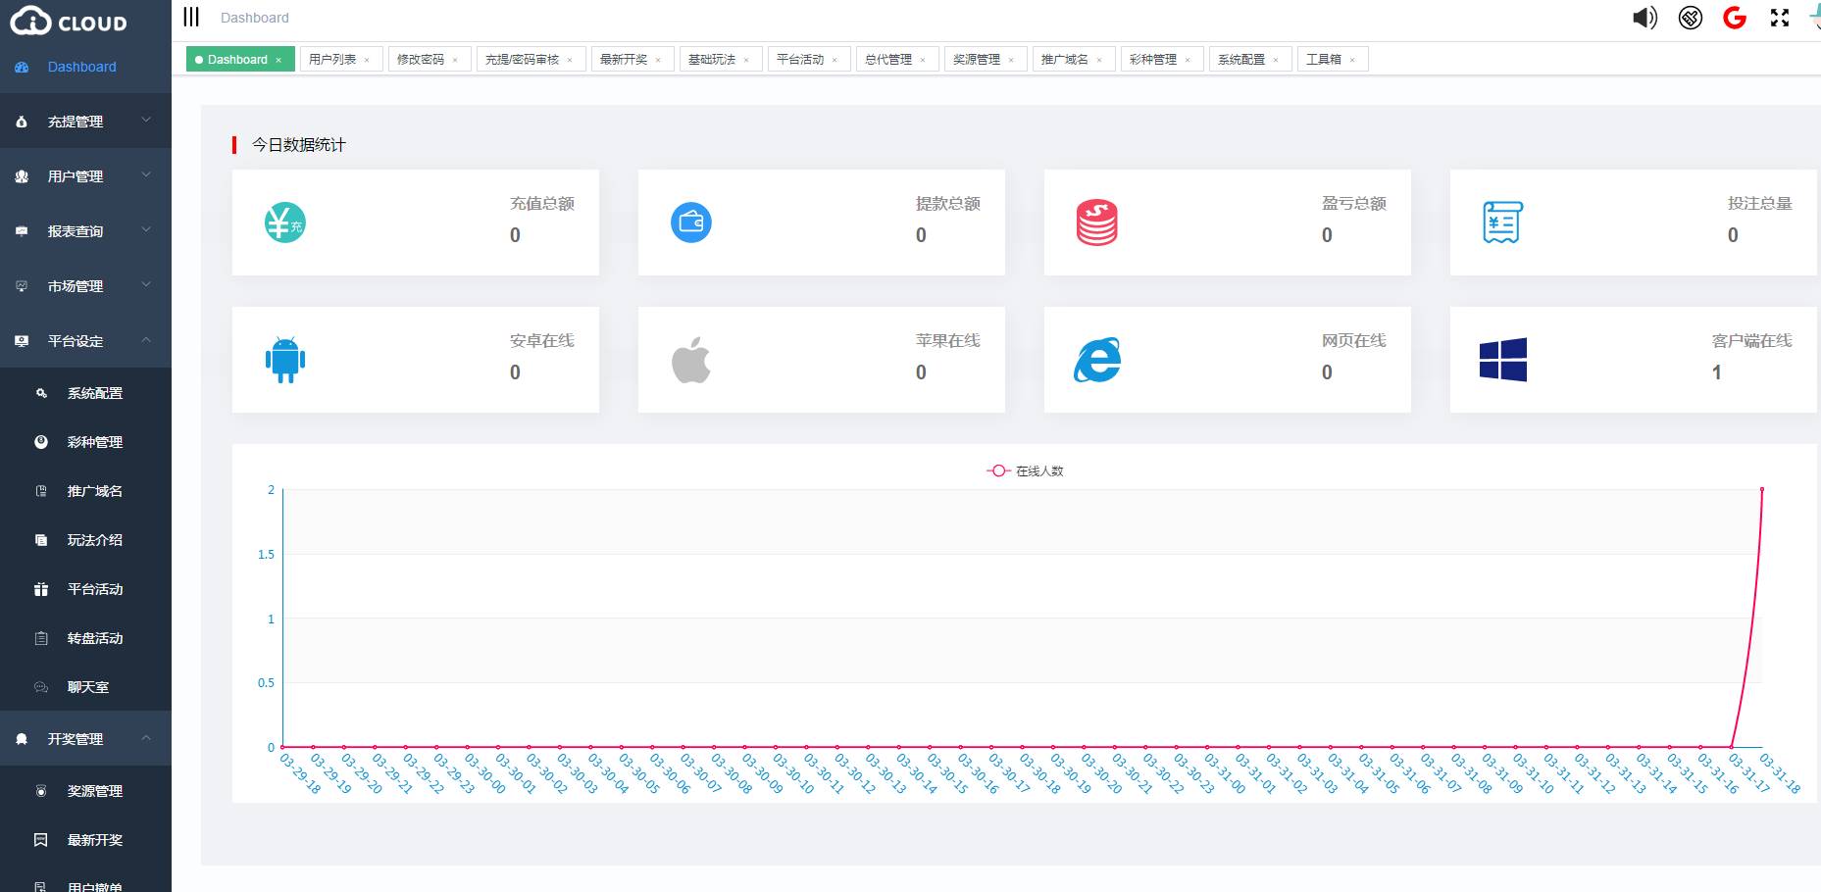Open the 彩种管理 sidebar entry
Image resolution: width=1821 pixels, height=892 pixels.
coord(94,442)
